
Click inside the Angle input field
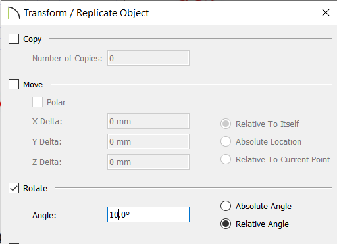148,214
